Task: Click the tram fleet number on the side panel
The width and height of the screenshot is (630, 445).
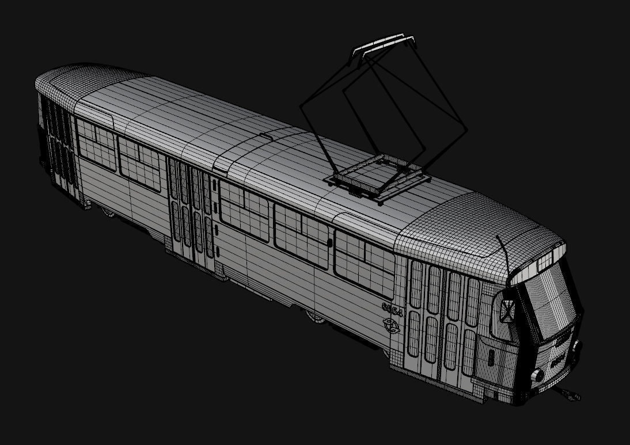Action: click(393, 310)
